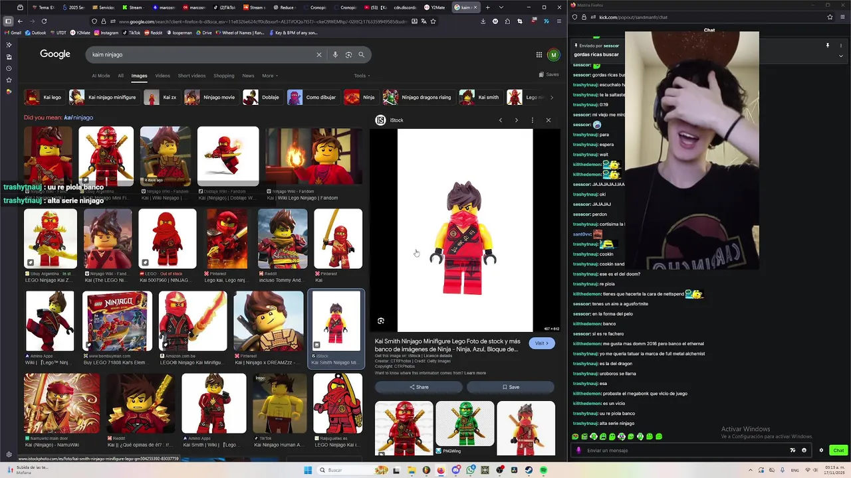Open WhatsApp from the taskbar
Image resolution: width=851 pixels, height=478 pixels.
pos(470,470)
